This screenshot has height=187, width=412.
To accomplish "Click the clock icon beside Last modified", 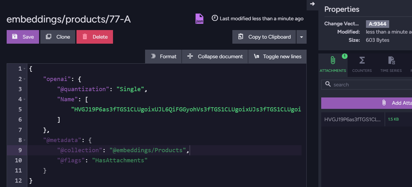I will 215,18.
